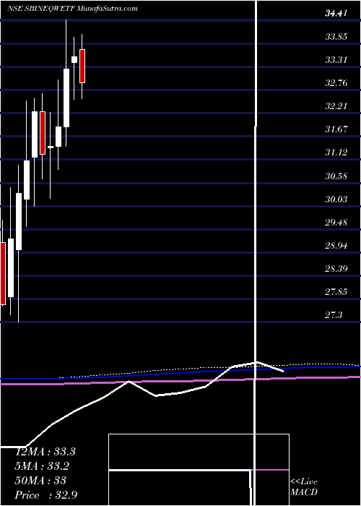Click the red candlestick near 31.67 level
The height and width of the screenshot is (506, 361).
(43, 133)
